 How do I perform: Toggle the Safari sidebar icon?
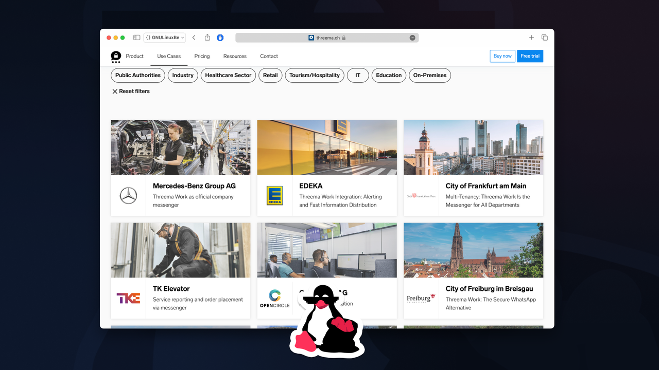[136, 38]
